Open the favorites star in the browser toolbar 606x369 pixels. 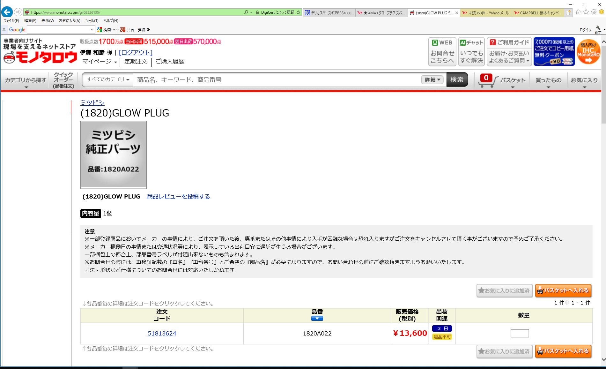point(586,12)
